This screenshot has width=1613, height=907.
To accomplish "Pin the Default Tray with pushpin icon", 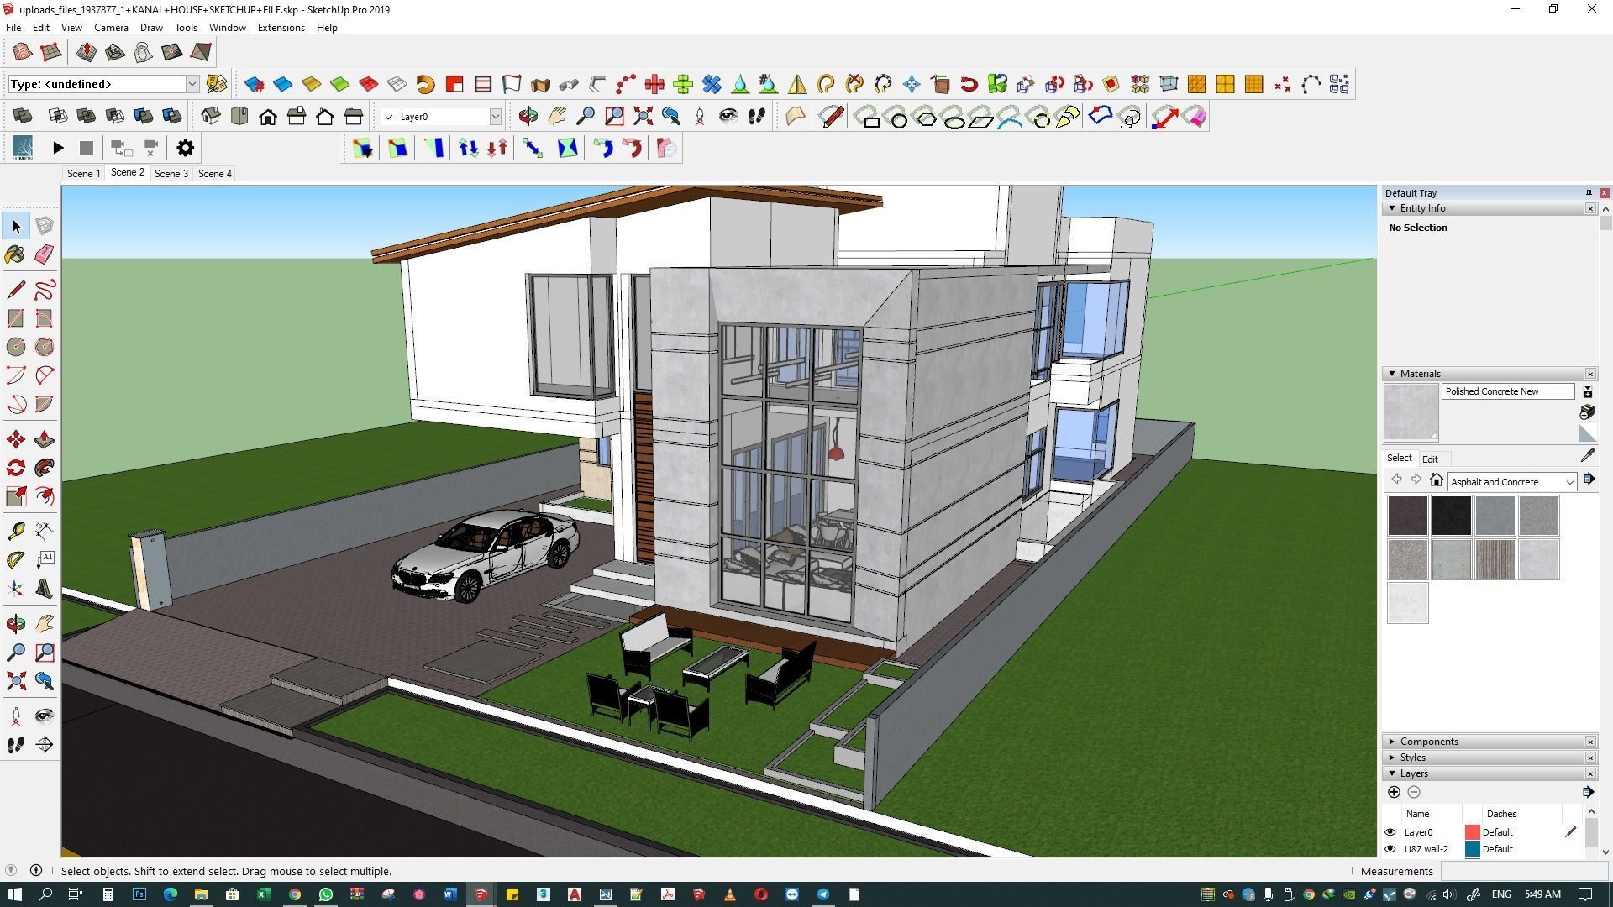I will (x=1589, y=193).
